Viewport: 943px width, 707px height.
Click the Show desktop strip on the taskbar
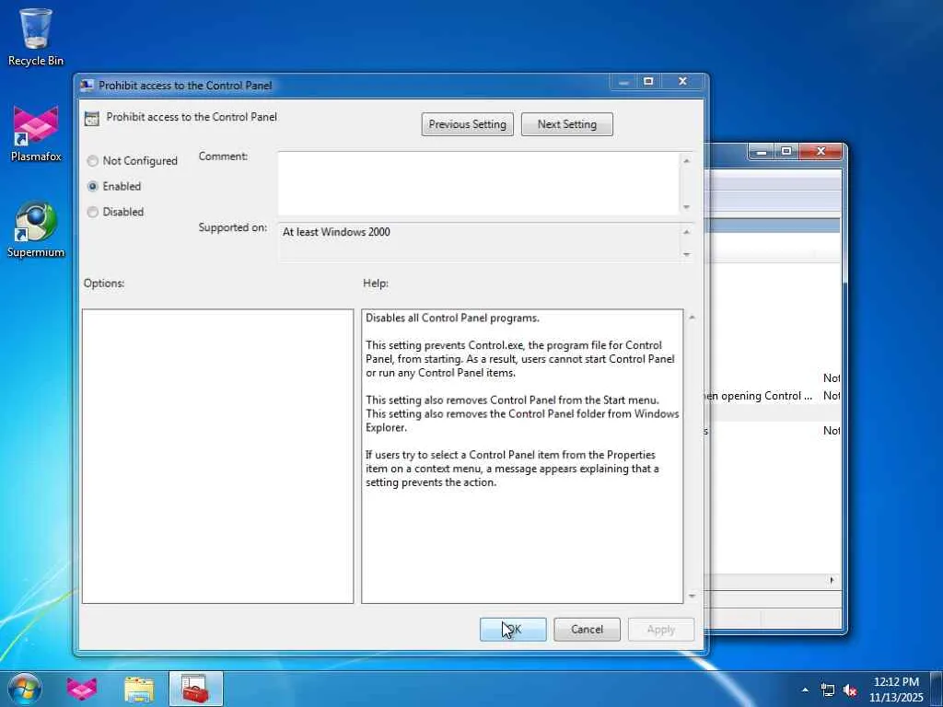(x=937, y=689)
